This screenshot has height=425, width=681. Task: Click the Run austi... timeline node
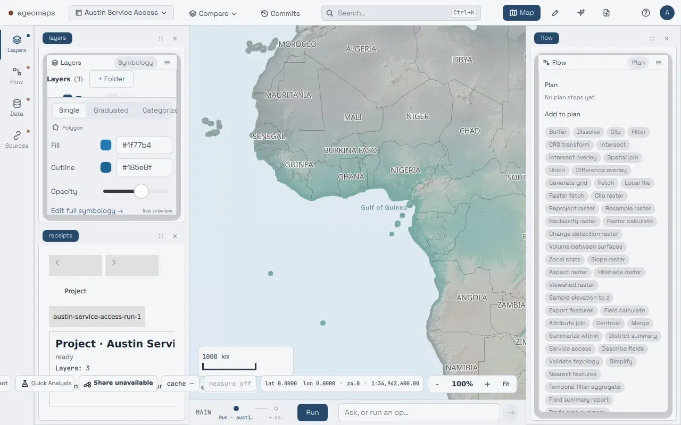pyautogui.click(x=236, y=412)
